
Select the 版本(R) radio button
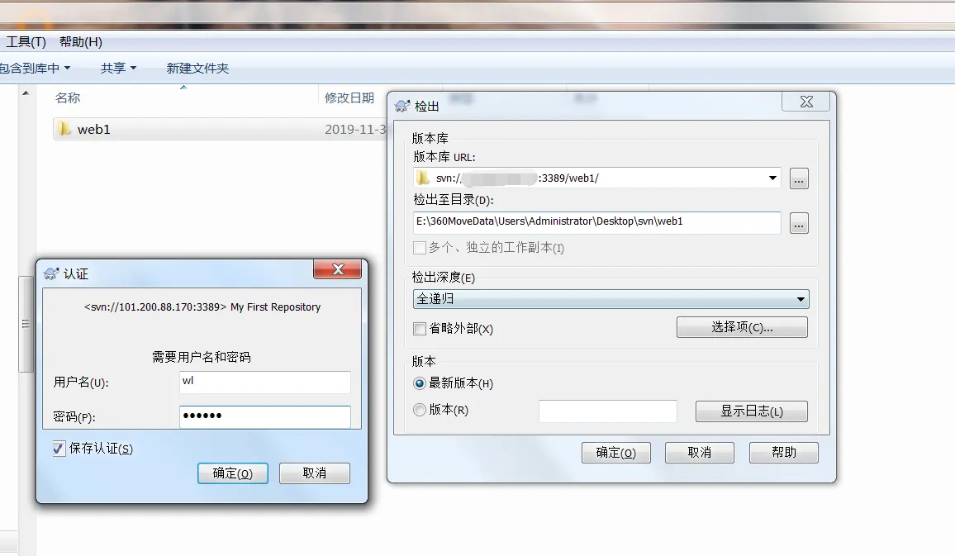click(419, 410)
